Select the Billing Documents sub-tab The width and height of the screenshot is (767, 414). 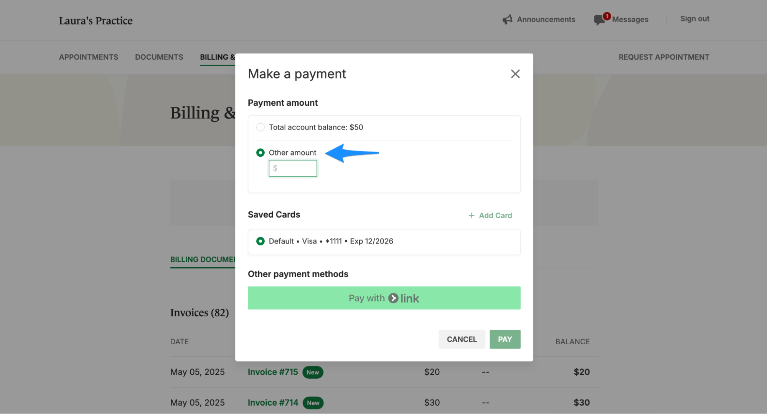203,260
